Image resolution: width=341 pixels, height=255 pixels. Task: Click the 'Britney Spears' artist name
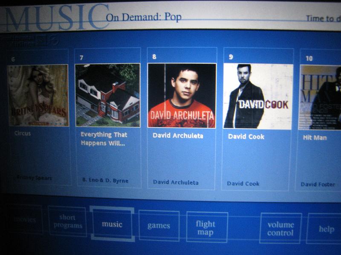pyautogui.click(x=35, y=178)
